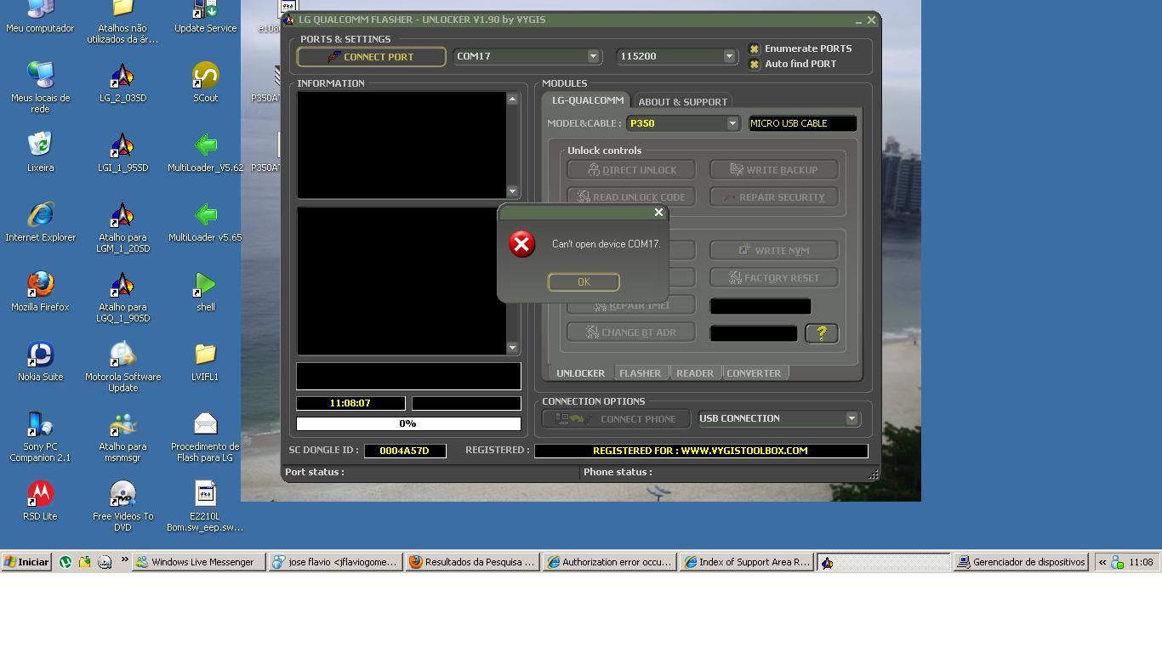The height and width of the screenshot is (653, 1162).
Task: Select the FLASHER bottom tab
Action: click(640, 373)
